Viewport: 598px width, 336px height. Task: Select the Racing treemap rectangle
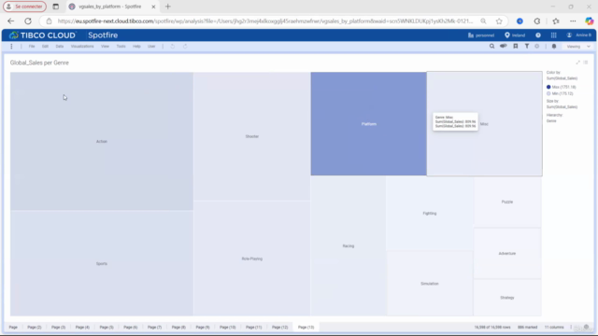pos(349,245)
